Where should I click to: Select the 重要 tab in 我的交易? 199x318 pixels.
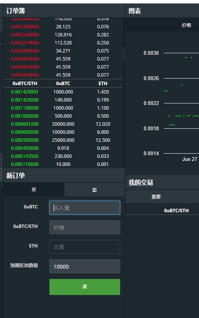(x=156, y=197)
